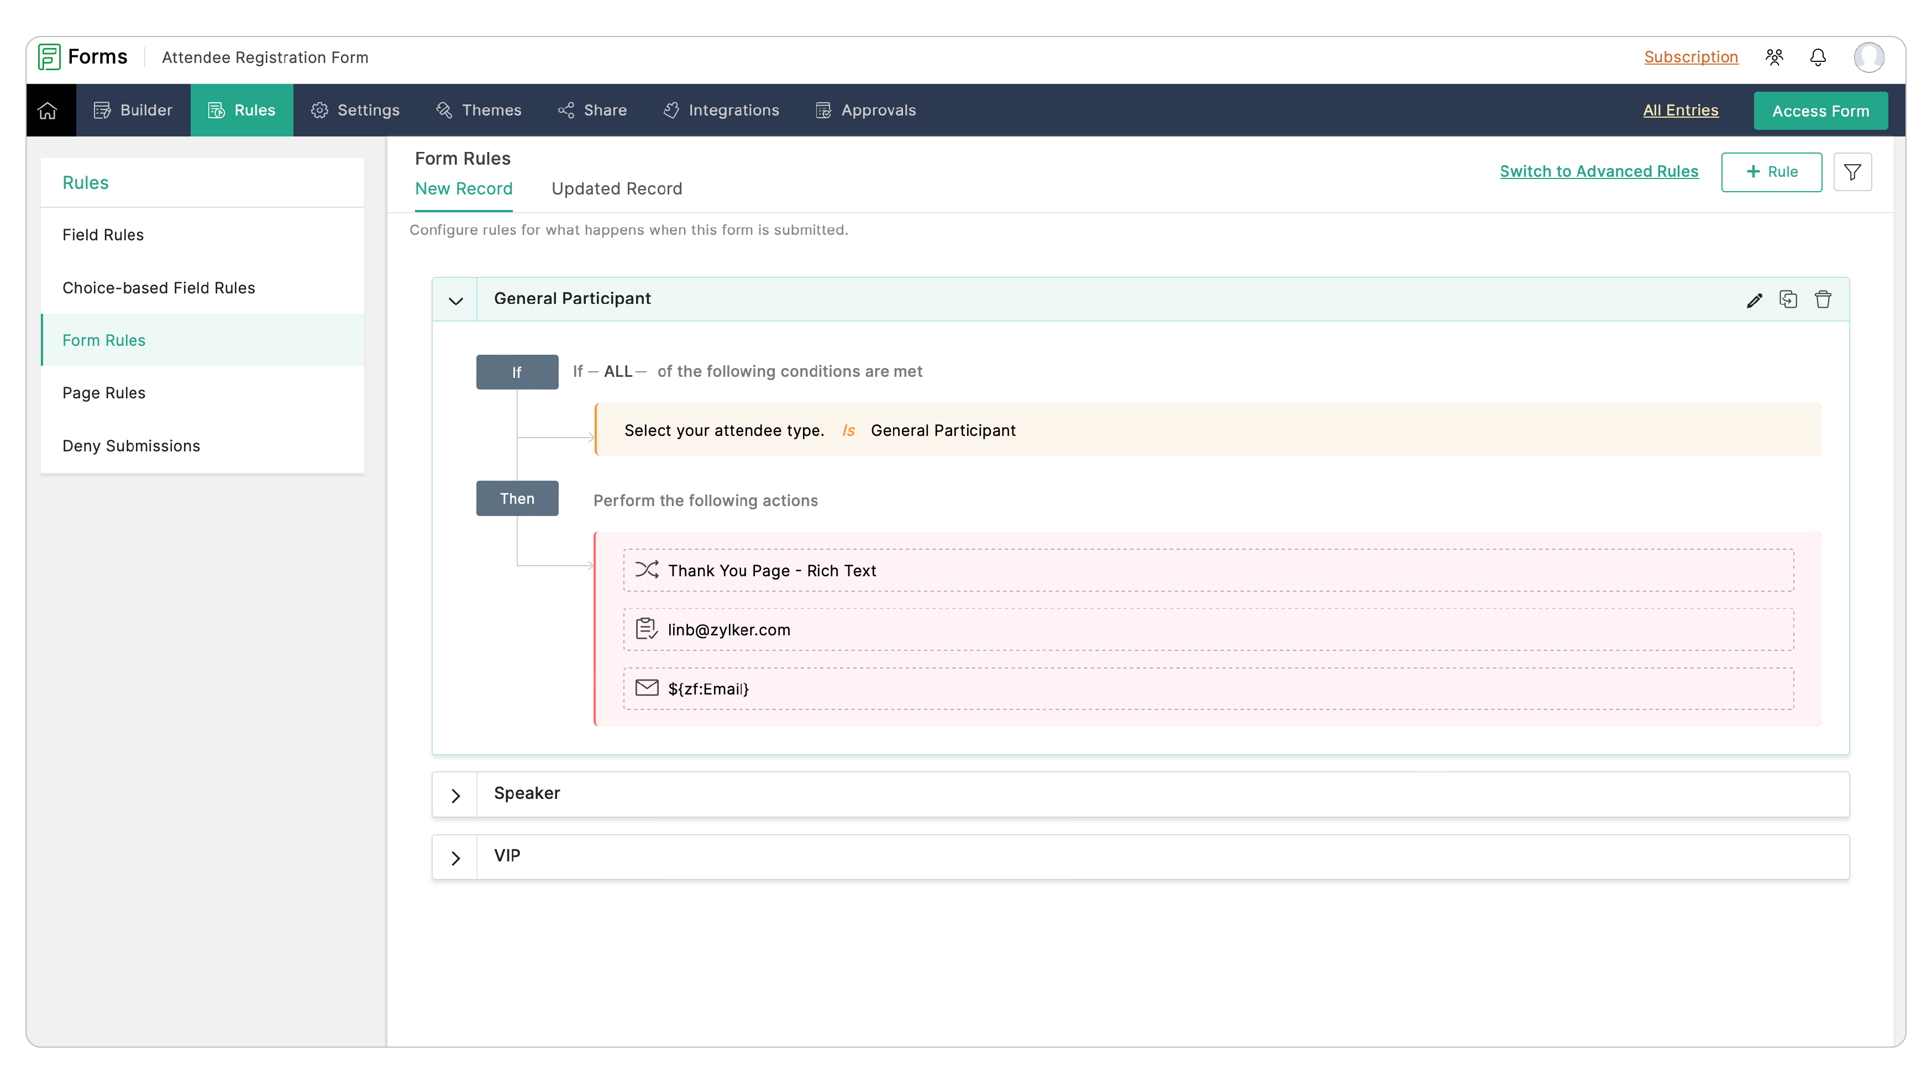This screenshot has height=1084, width=1932.
Task: Go to the home icon
Action: (x=48, y=110)
